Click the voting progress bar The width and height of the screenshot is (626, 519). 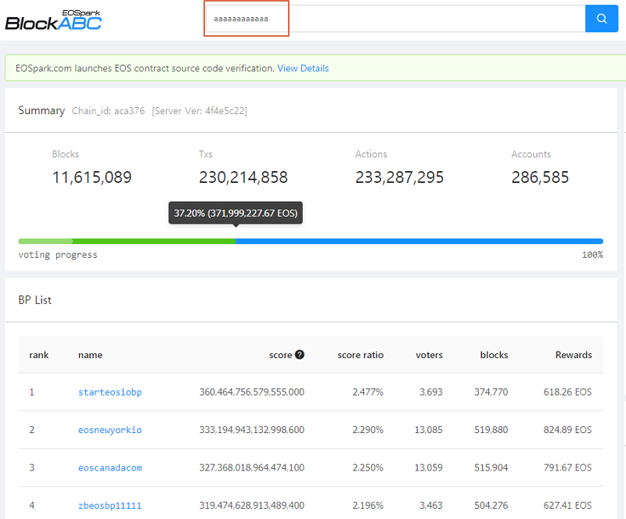pyautogui.click(x=419, y=242)
